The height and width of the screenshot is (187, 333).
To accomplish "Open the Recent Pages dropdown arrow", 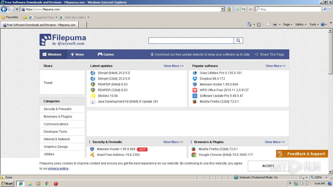I will (x=17, y=9).
